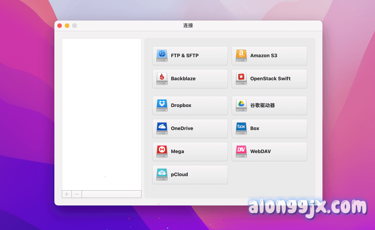Click inside the empty connections list
This screenshot has width=375, height=230.
click(x=102, y=111)
